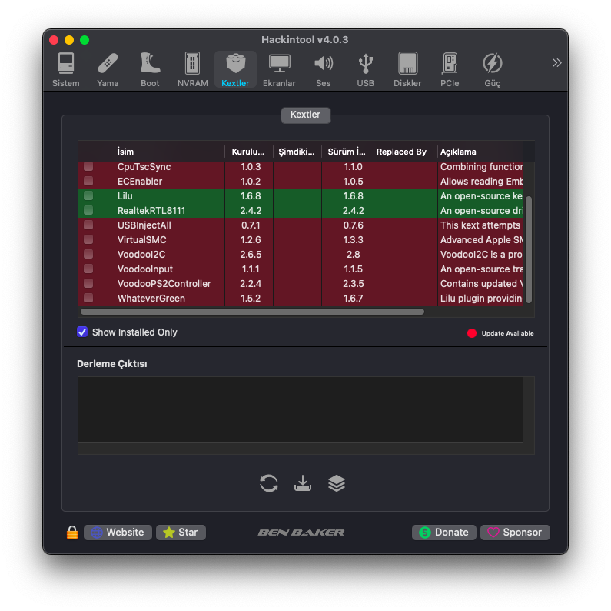This screenshot has width=611, height=611.
Task: Open the Diskler section
Action: [x=407, y=69]
